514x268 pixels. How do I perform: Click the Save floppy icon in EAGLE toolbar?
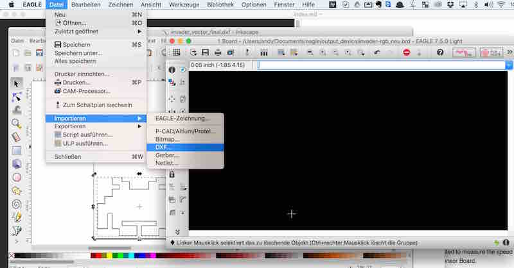point(205,53)
